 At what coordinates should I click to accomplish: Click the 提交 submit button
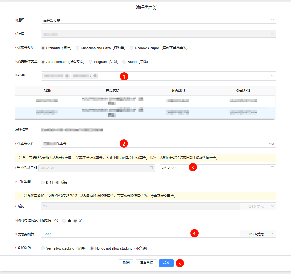pyautogui.click(x=166, y=263)
